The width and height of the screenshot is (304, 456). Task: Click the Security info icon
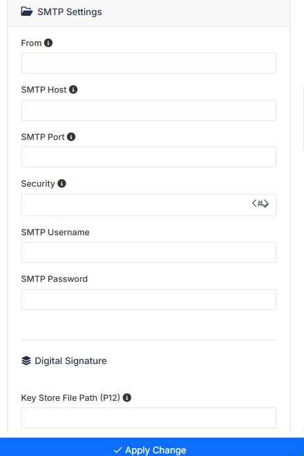click(x=62, y=183)
